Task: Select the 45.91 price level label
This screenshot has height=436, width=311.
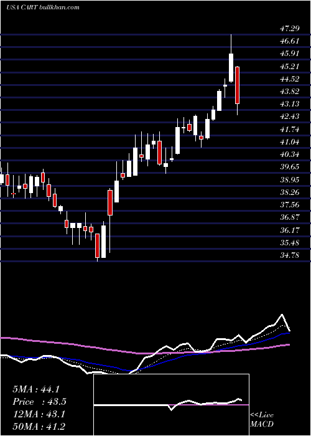Action: [x=290, y=54]
